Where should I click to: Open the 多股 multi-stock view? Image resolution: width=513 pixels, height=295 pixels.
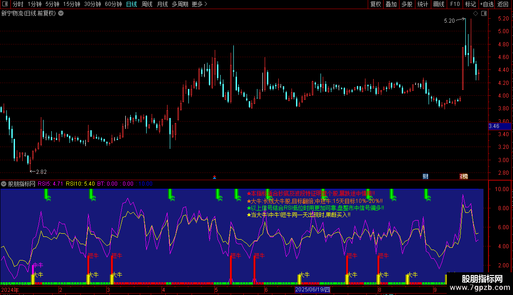point(407,4)
